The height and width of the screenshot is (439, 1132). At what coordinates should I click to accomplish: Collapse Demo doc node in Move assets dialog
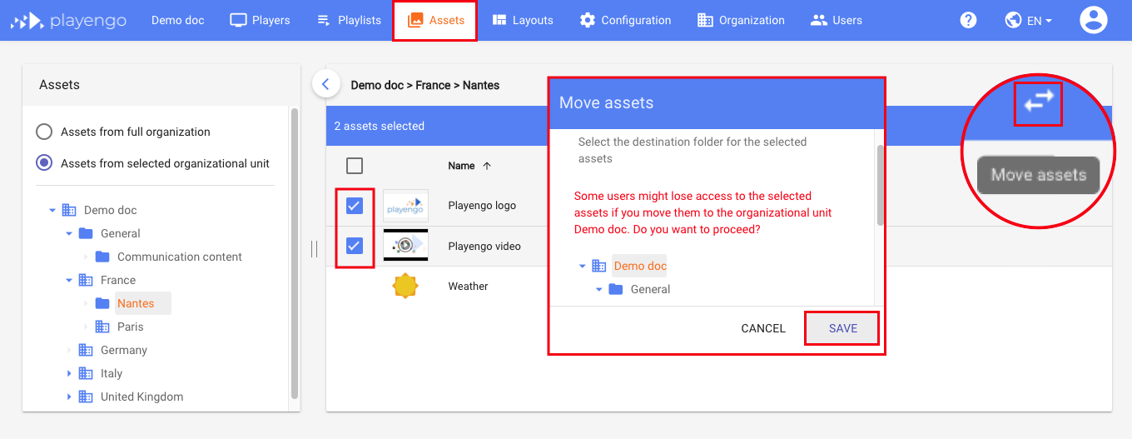pyautogui.click(x=583, y=266)
